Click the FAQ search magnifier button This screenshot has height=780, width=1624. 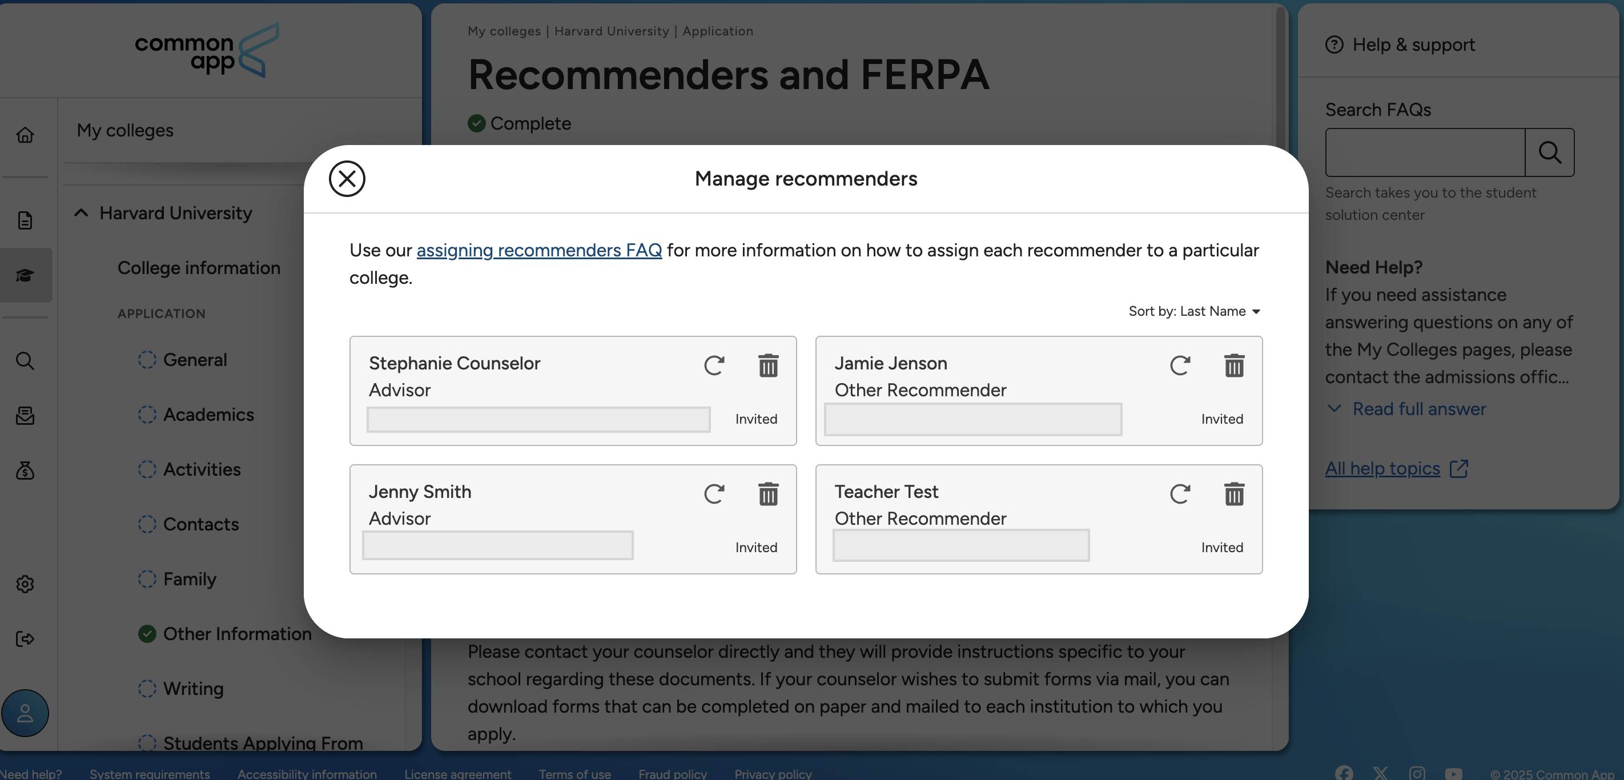pos(1549,152)
